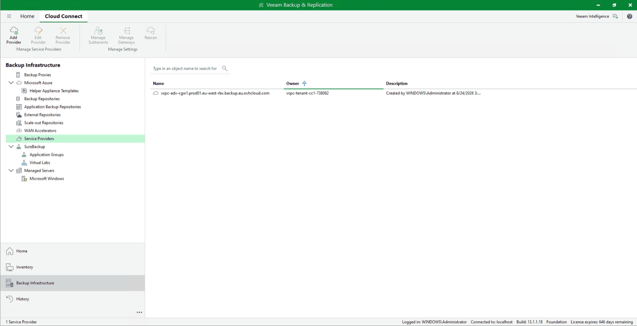The height and width of the screenshot is (326, 637).
Task: Click the provider row cloud icon
Action: pyautogui.click(x=156, y=93)
